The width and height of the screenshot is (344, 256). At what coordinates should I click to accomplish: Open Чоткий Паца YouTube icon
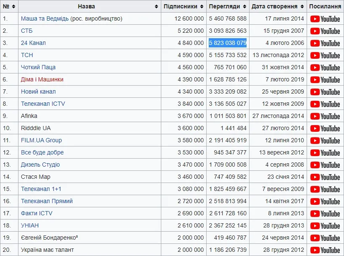pyautogui.click(x=325, y=68)
